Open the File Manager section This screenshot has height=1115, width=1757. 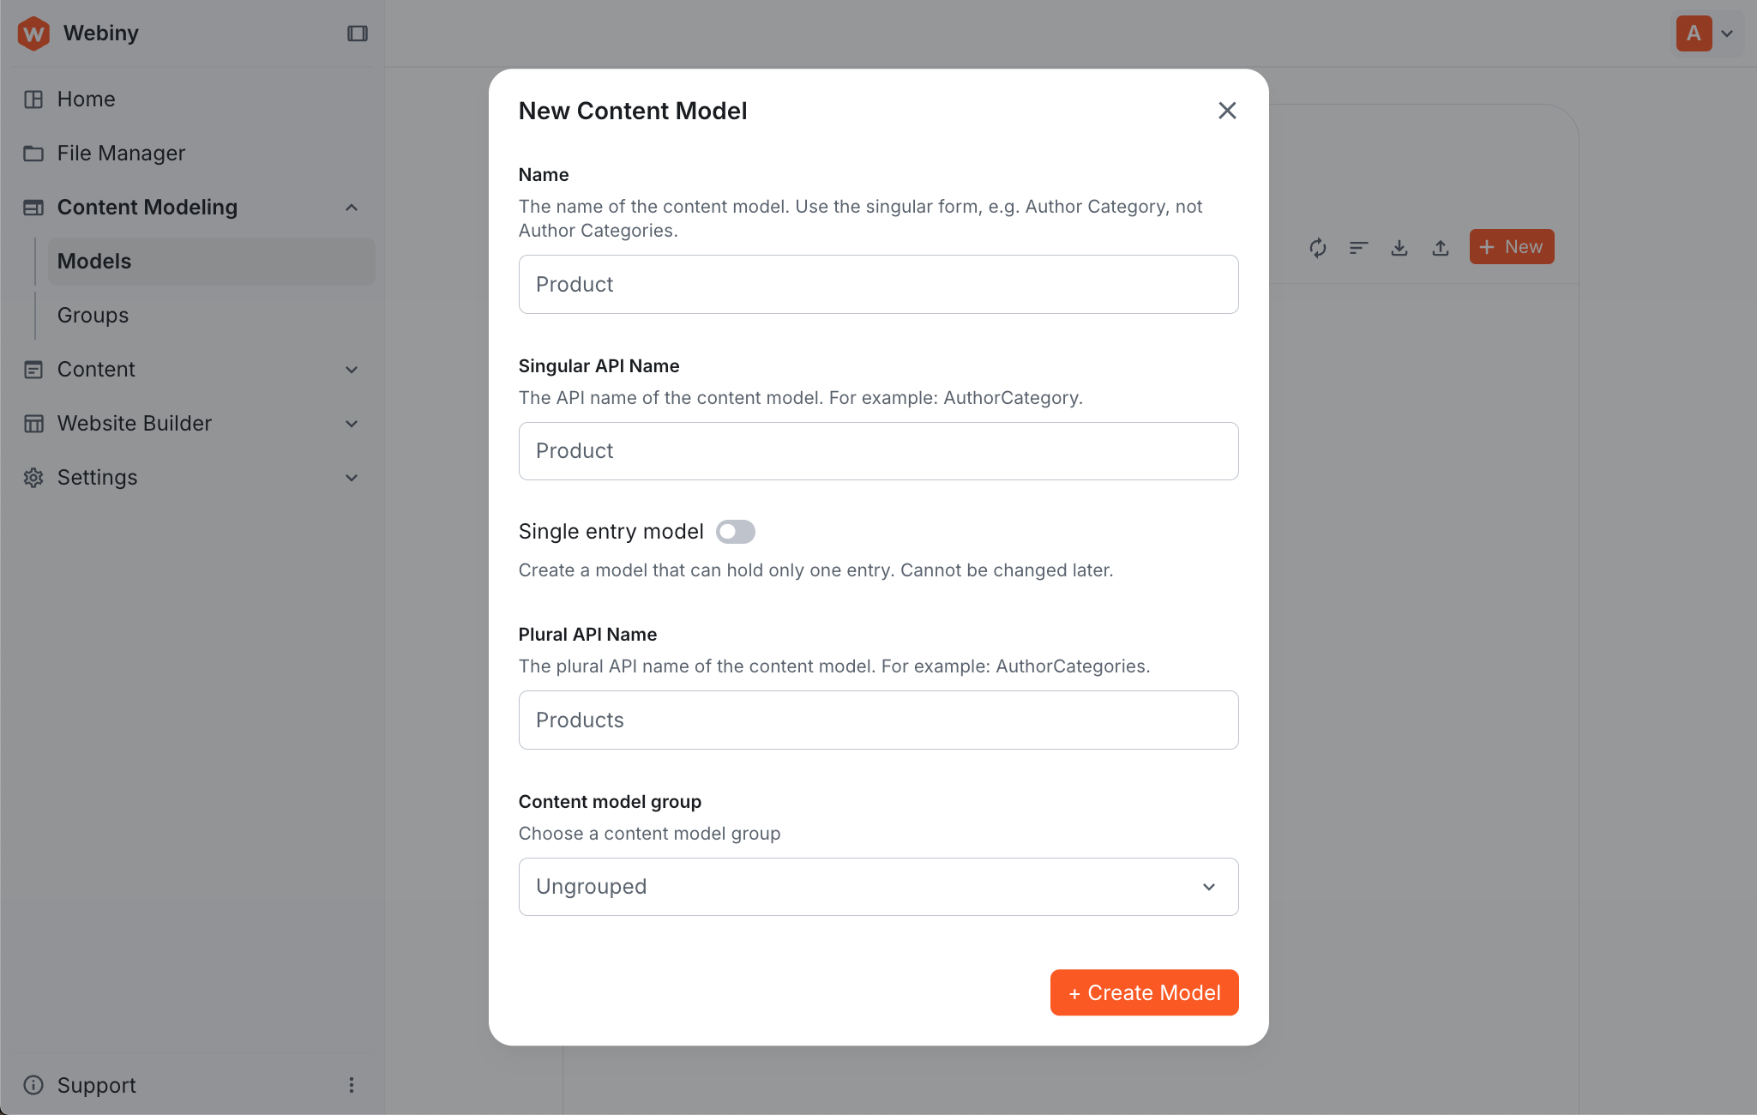[x=121, y=153]
